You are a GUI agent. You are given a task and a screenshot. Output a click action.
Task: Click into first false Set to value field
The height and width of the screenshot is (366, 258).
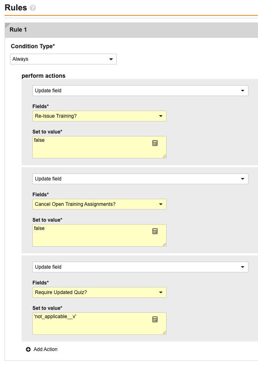coord(99,147)
